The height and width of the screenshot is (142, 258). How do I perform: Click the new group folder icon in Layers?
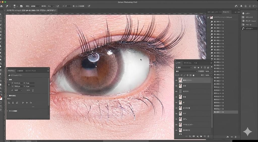tap(201, 136)
